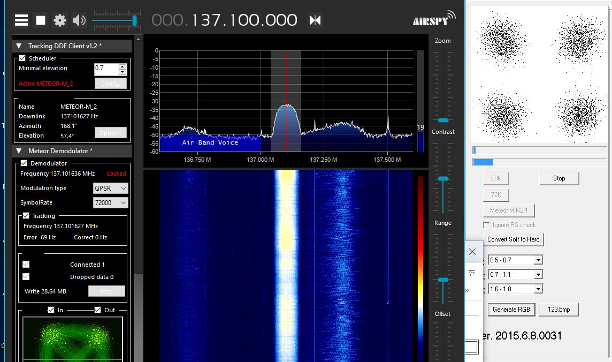
Task: Collapse Meteor Demodulator panel
Action: 18,150
